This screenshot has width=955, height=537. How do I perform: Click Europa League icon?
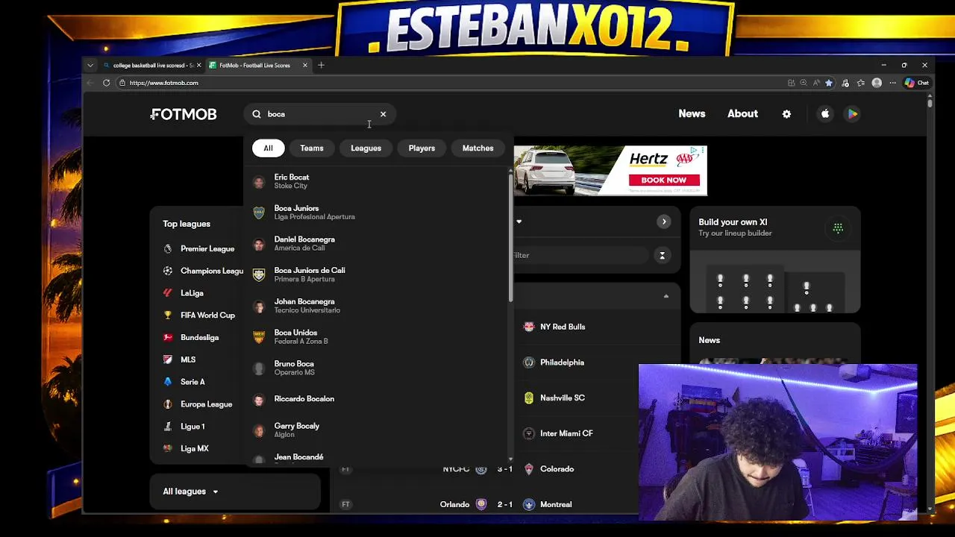click(x=168, y=404)
